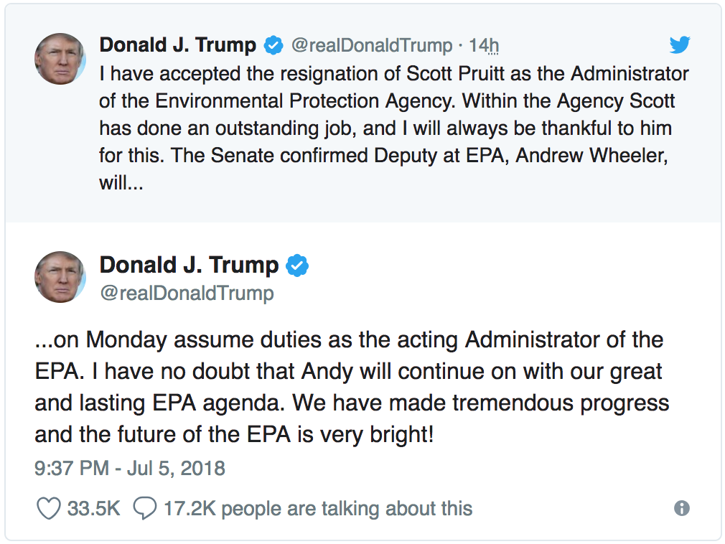Click the reply speech bubble icon
The width and height of the screenshot is (725, 544).
coord(145,509)
